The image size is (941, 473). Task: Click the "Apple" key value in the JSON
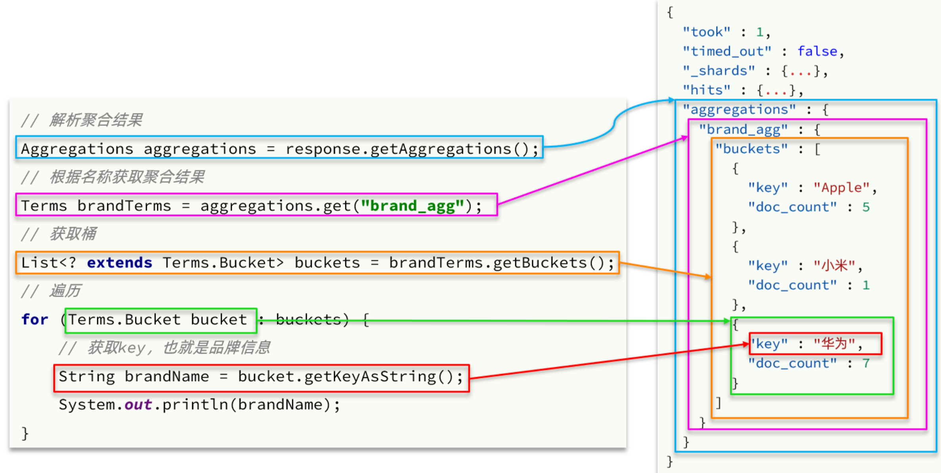841,187
